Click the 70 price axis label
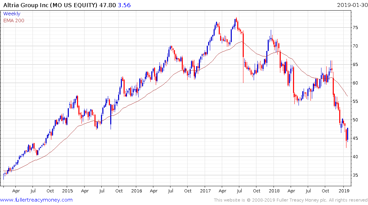 click(x=355, y=46)
